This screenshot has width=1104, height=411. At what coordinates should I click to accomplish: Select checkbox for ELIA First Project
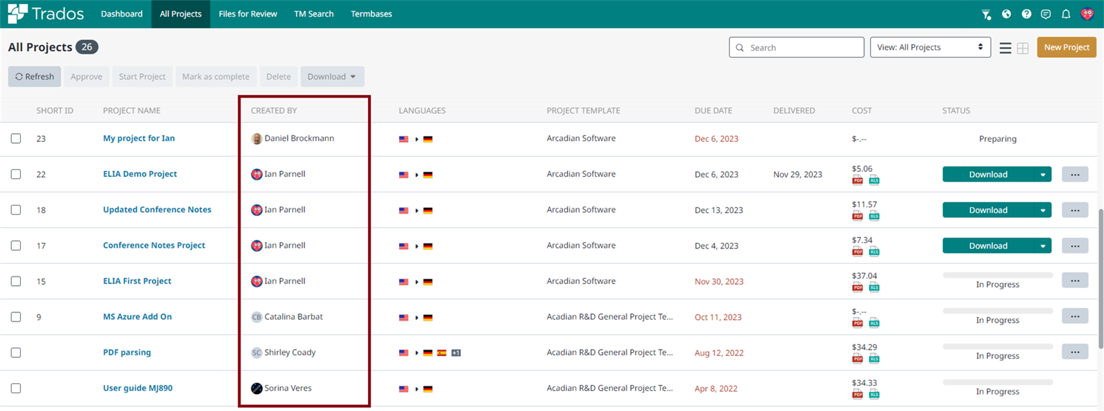click(16, 281)
